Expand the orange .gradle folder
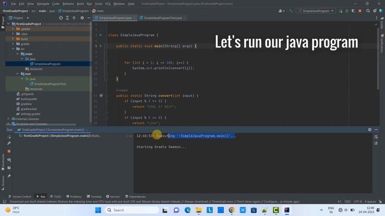Screen dimensions: 385x216 tap(13, 29)
